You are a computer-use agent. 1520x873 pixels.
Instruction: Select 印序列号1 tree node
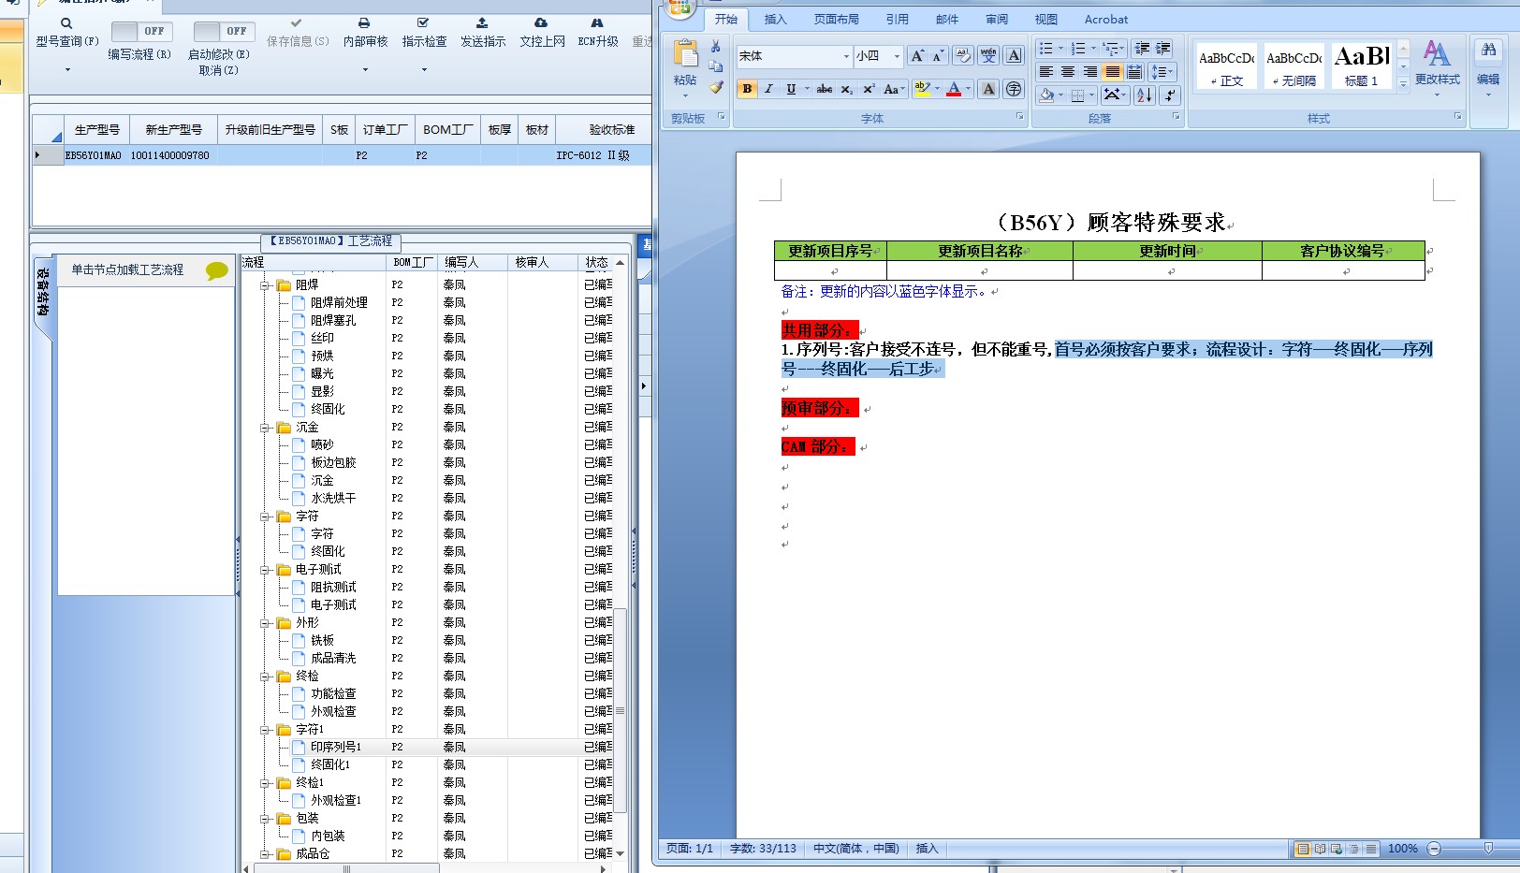click(336, 747)
